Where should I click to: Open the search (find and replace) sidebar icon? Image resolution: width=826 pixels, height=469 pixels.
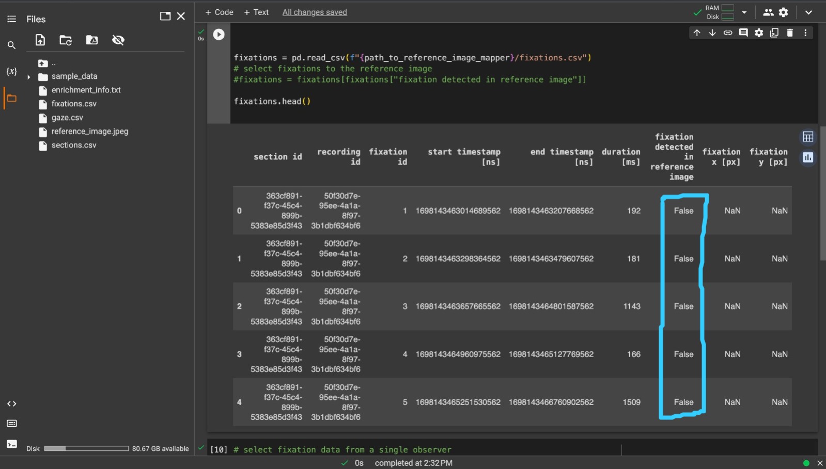click(x=11, y=45)
